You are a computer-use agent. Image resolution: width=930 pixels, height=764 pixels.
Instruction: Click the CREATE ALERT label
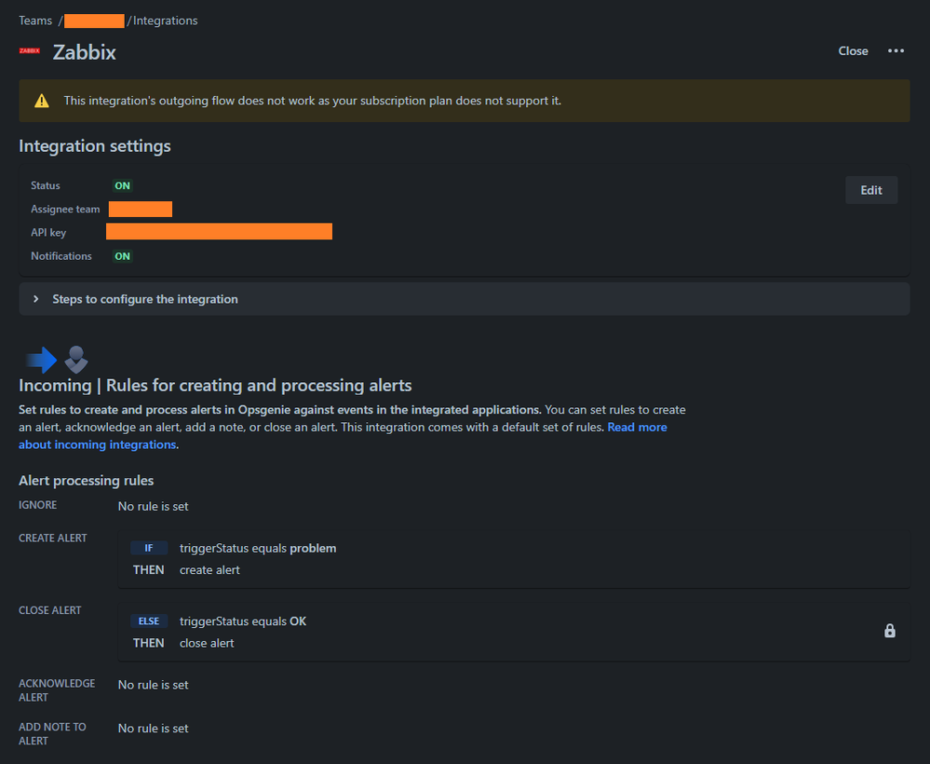53,538
